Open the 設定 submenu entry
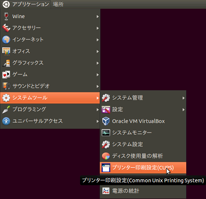 point(143,110)
